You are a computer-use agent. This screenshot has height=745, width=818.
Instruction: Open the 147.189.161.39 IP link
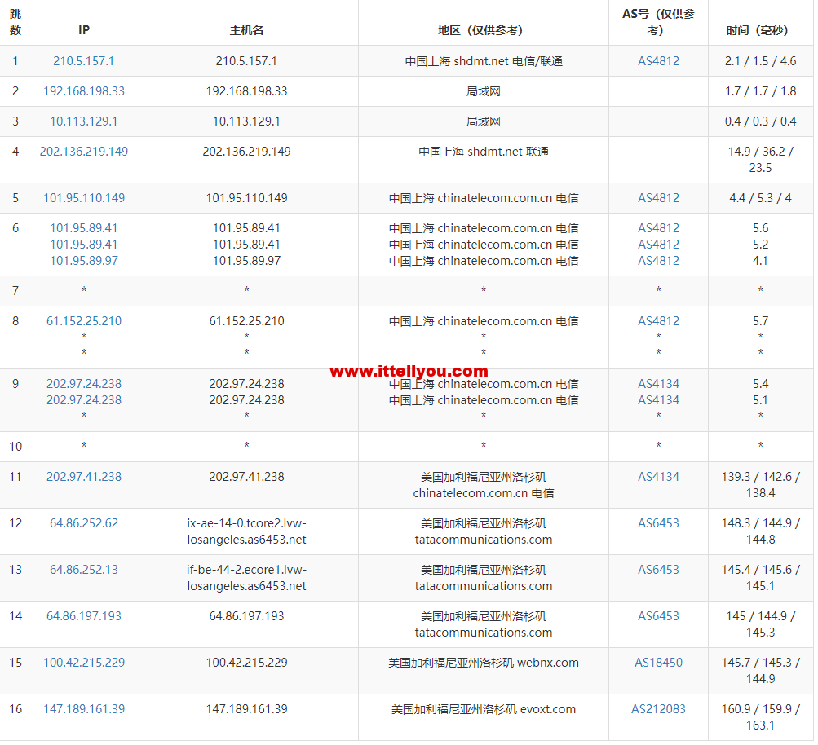pos(83,709)
